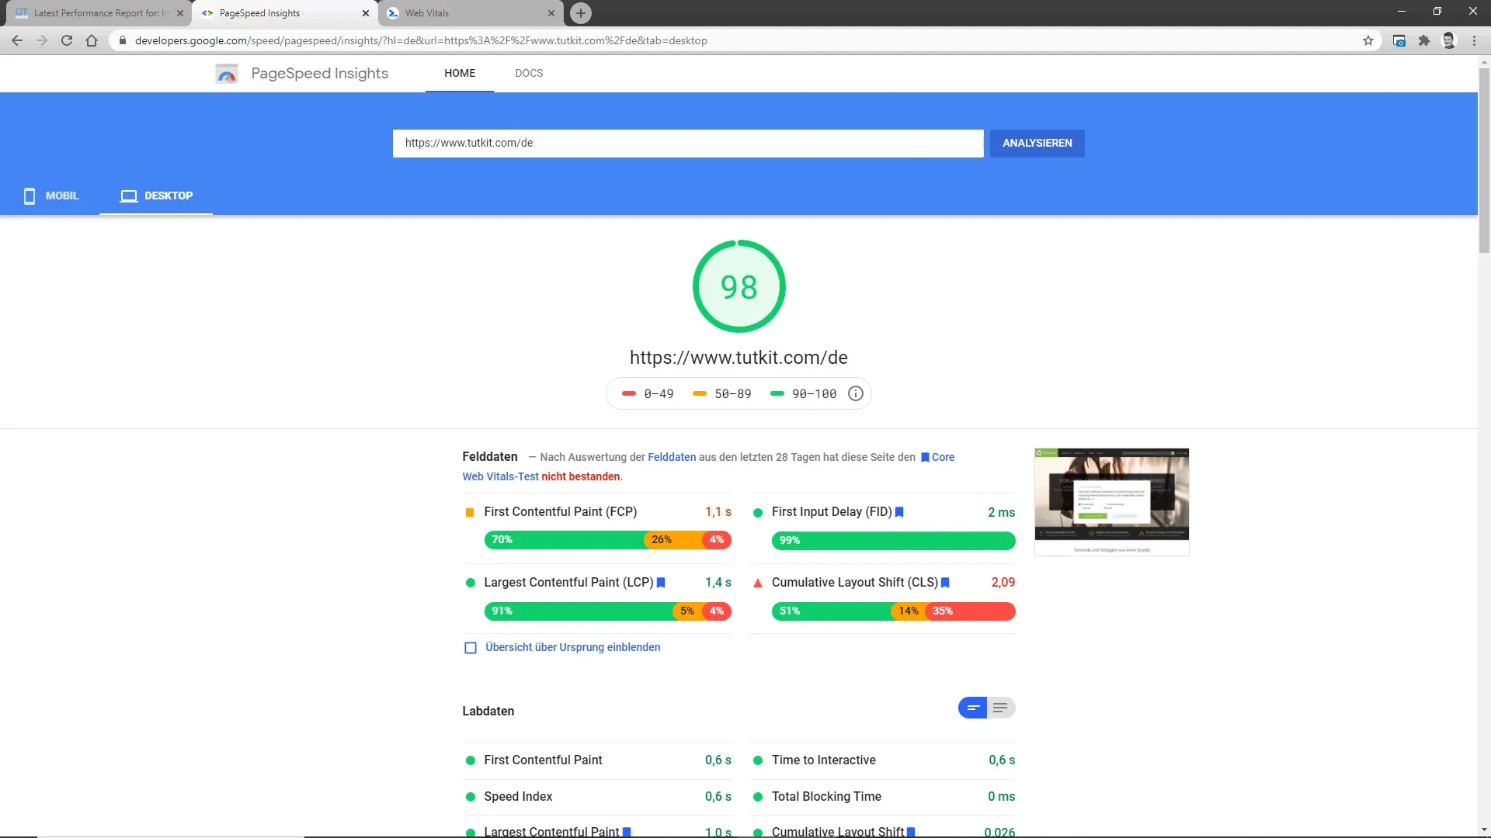Open the Chrome profile avatar
This screenshot has width=1491, height=838.
1449,40
